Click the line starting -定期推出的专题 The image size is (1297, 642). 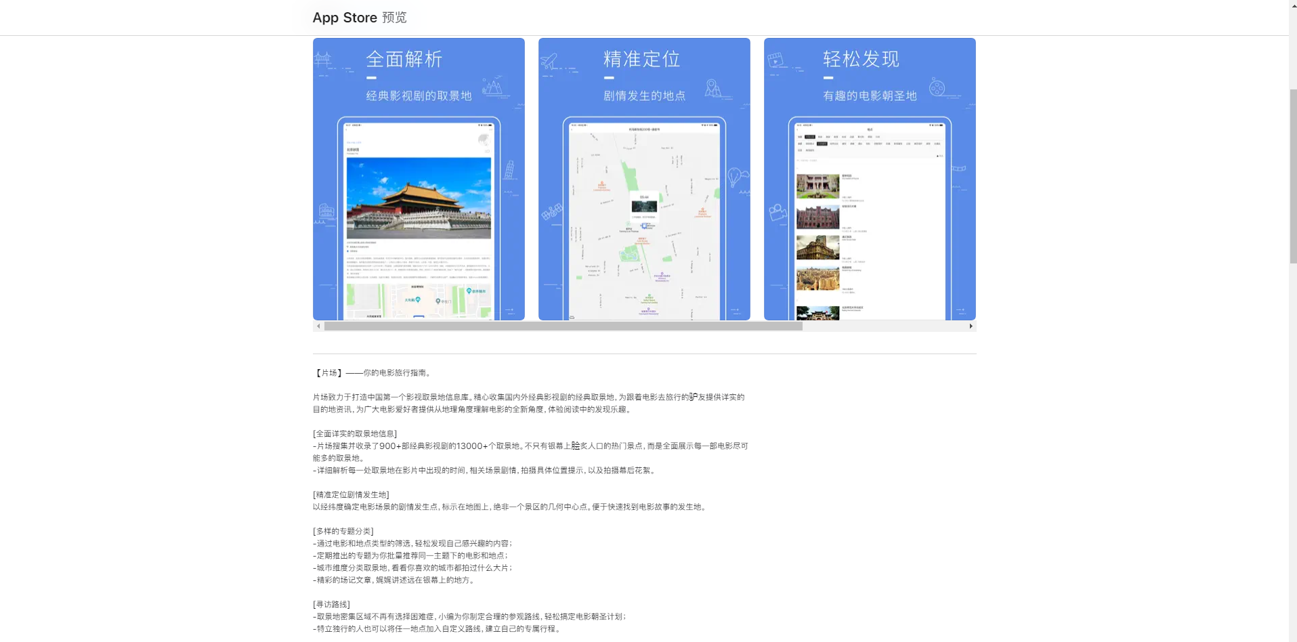click(x=410, y=555)
